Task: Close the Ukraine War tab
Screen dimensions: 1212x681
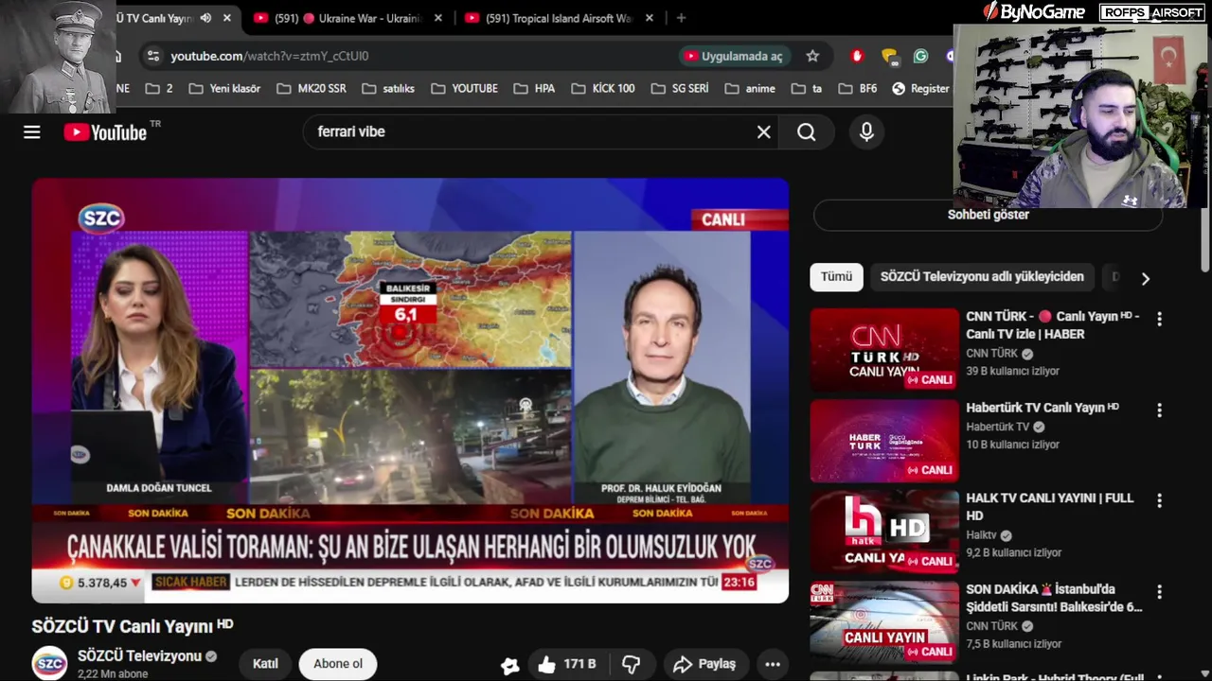Action: tap(437, 18)
